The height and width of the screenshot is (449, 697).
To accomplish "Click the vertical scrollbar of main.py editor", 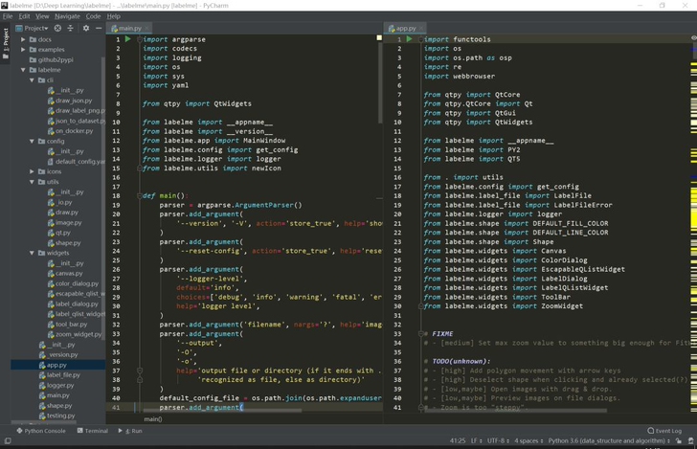I will [x=380, y=82].
